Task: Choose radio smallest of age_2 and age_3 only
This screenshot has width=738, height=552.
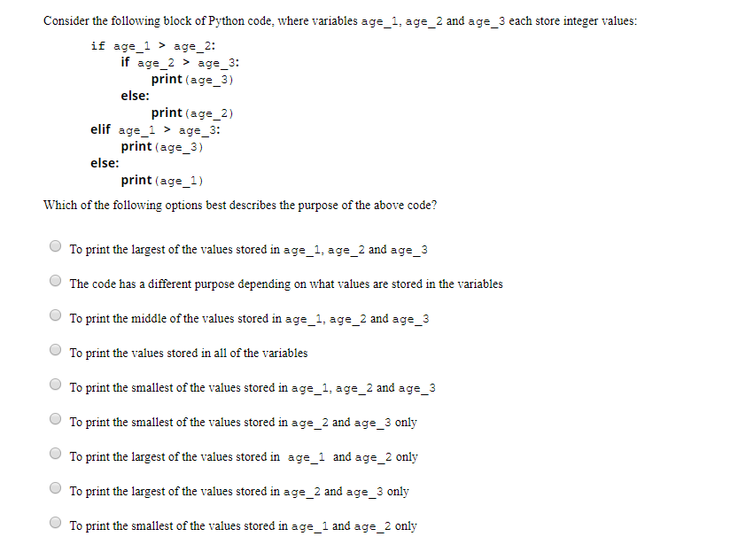Action: coord(56,419)
